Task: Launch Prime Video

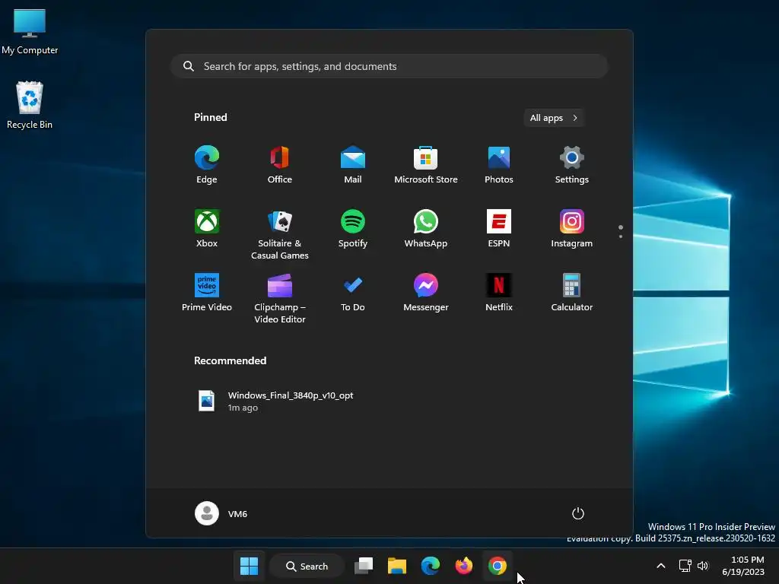Action: click(207, 293)
